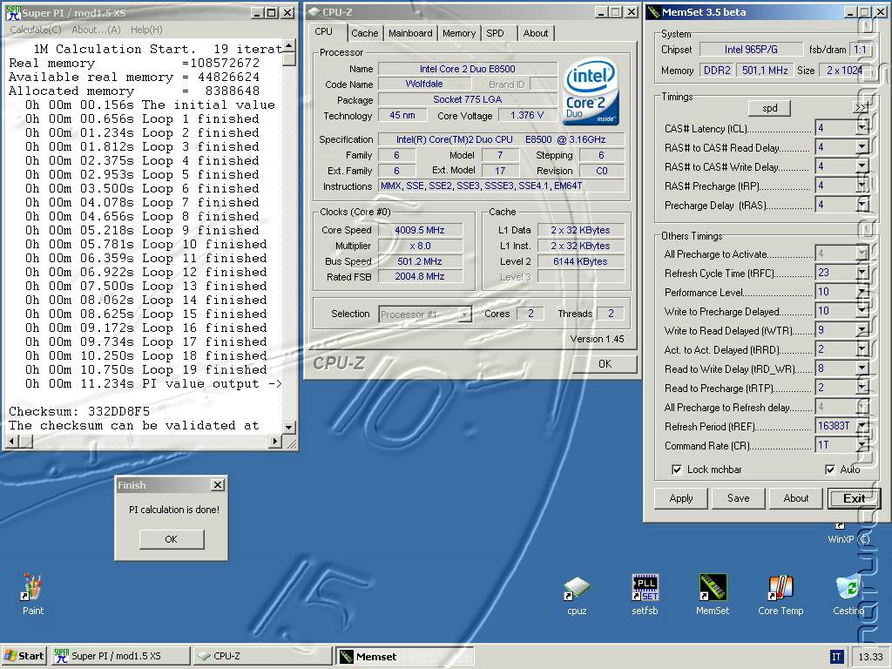Viewport: 892px width, 669px height.
Task: Open the Windows Start menu
Action: click(x=24, y=656)
